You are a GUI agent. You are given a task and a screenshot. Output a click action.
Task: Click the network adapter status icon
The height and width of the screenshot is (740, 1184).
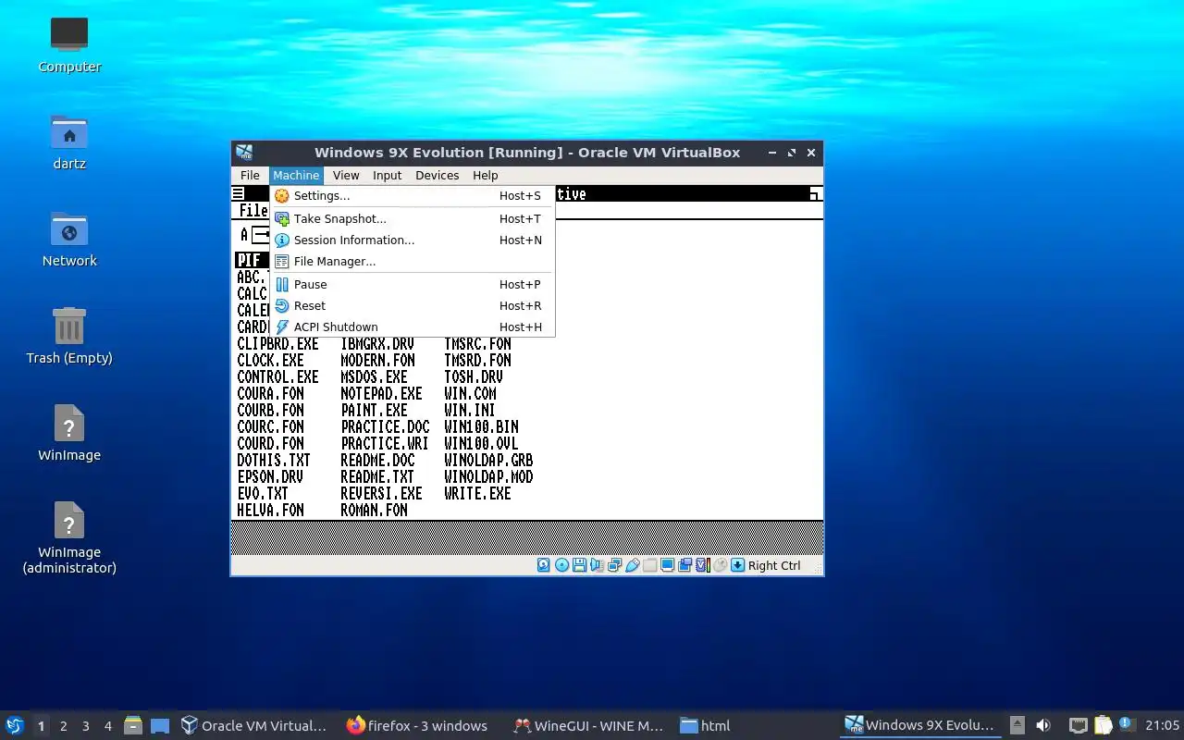[614, 565]
